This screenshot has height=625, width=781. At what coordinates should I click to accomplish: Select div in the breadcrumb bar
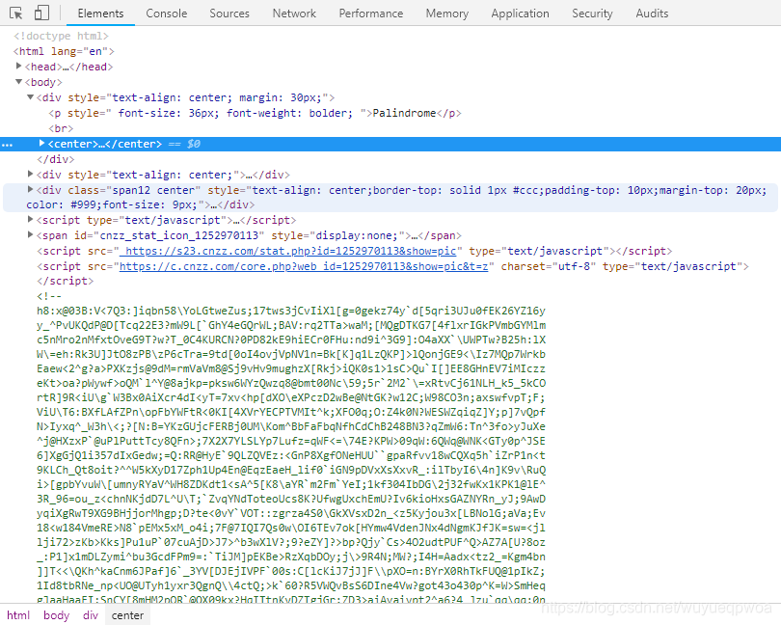[91, 615]
